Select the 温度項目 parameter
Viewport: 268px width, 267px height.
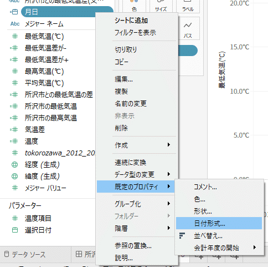coord(38,218)
